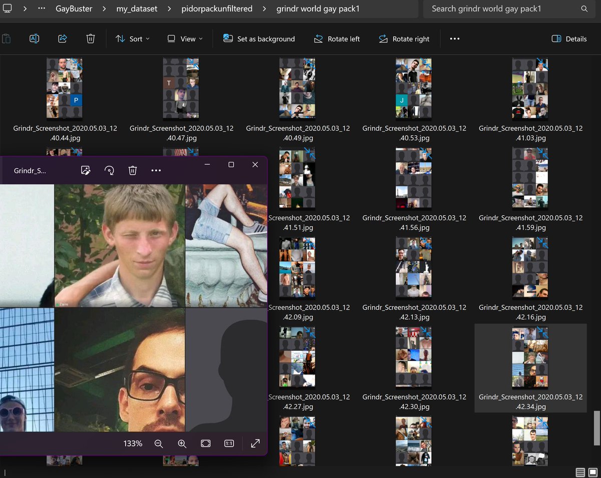Image resolution: width=601 pixels, height=478 pixels.
Task: Click the Rename icon in Explorer toolbar
Action: tap(34, 39)
